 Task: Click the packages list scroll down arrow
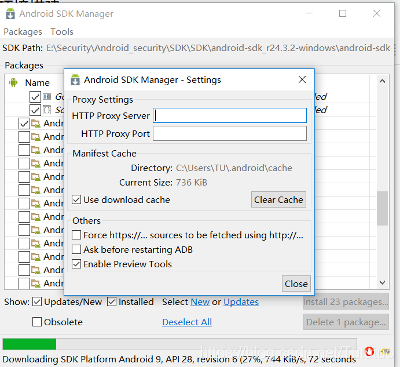tap(382, 282)
